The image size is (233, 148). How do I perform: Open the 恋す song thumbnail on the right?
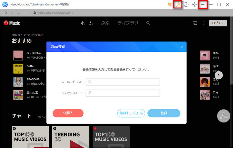[205, 68]
